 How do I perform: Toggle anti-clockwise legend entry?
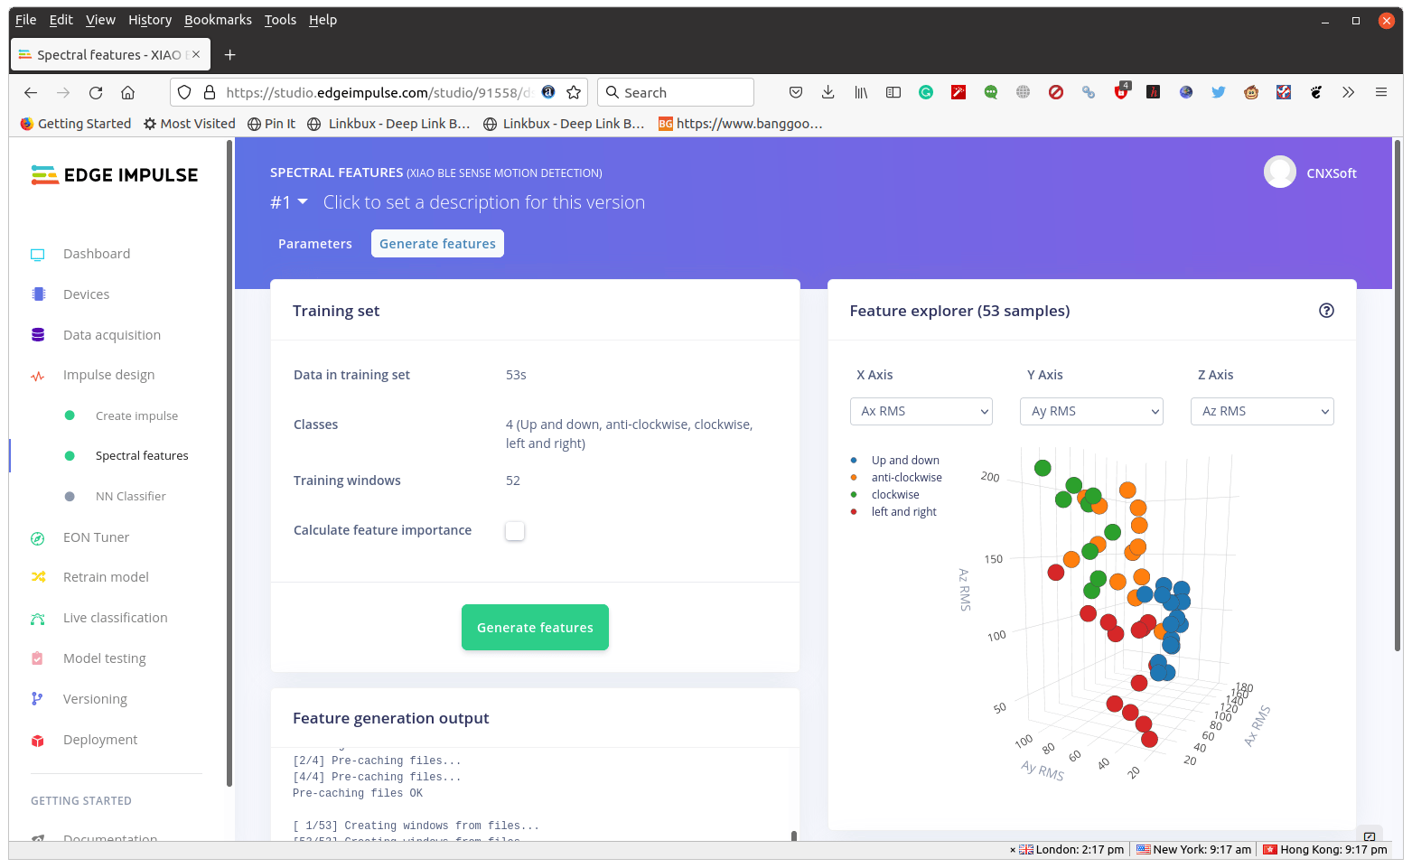[906, 478]
